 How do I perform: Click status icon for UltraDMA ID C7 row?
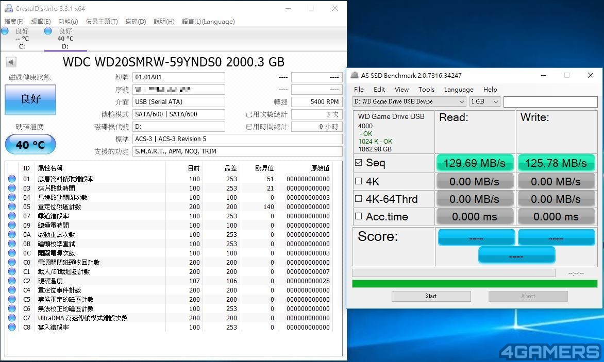(12, 318)
